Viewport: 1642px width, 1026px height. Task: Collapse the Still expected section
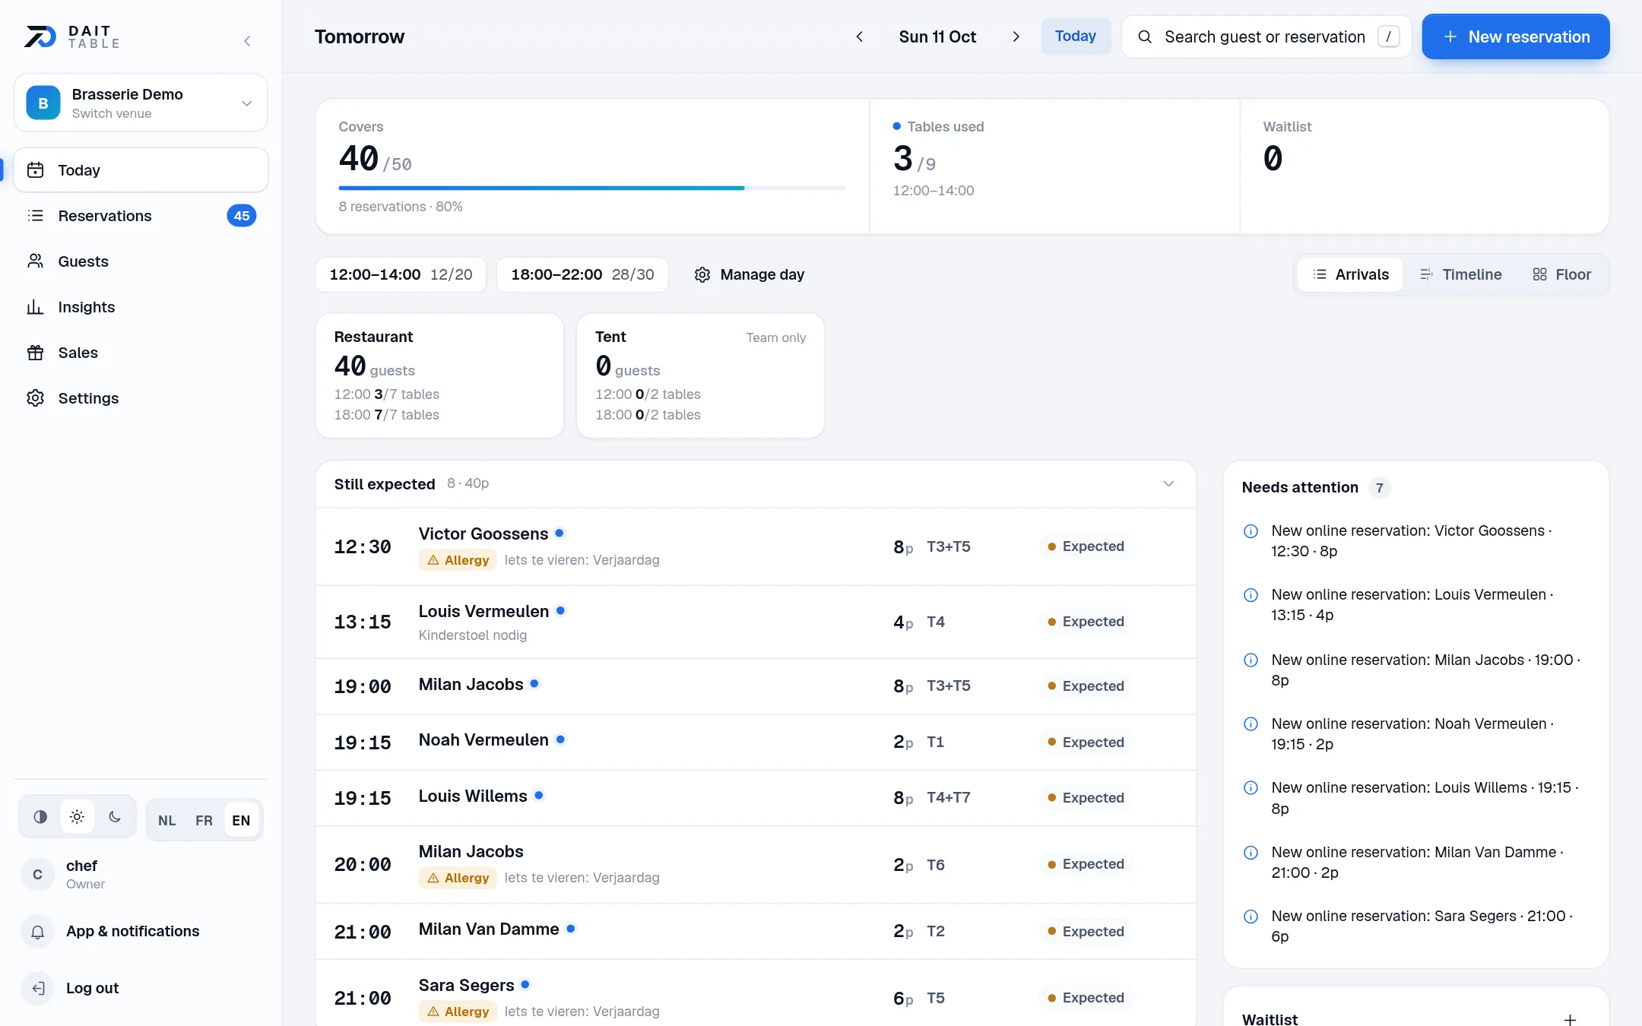tap(1168, 484)
